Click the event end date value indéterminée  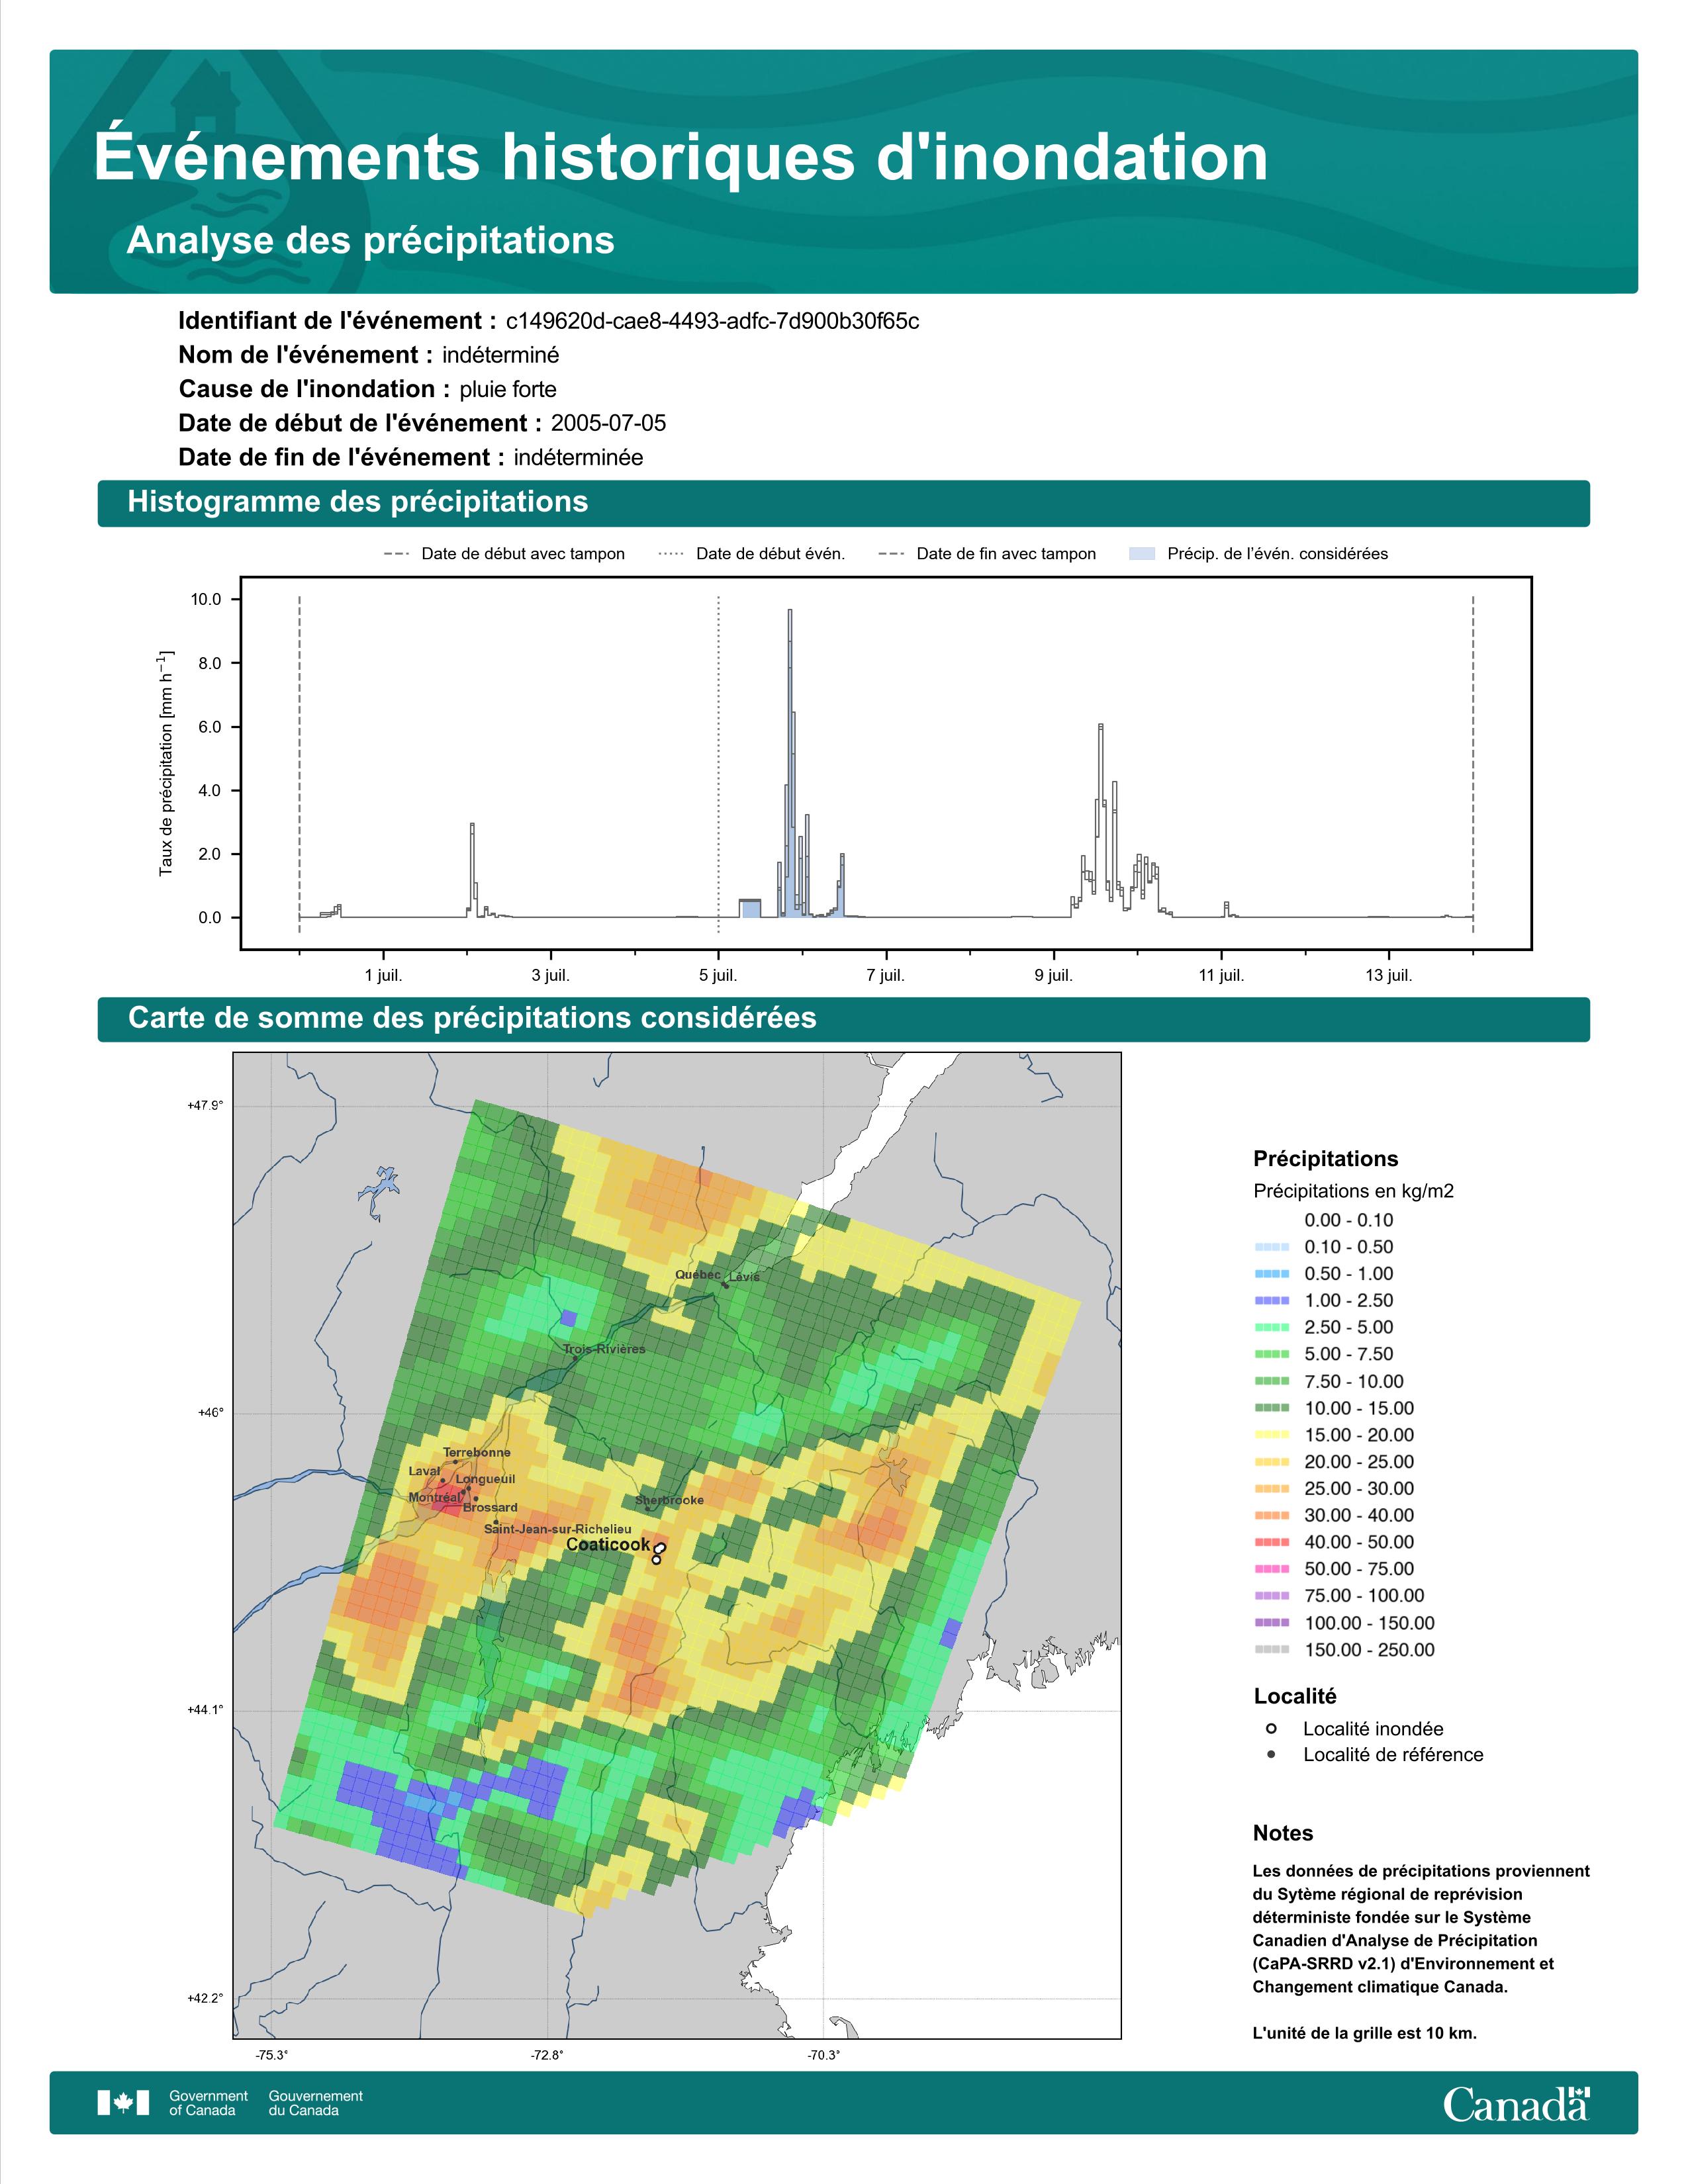pos(578,457)
